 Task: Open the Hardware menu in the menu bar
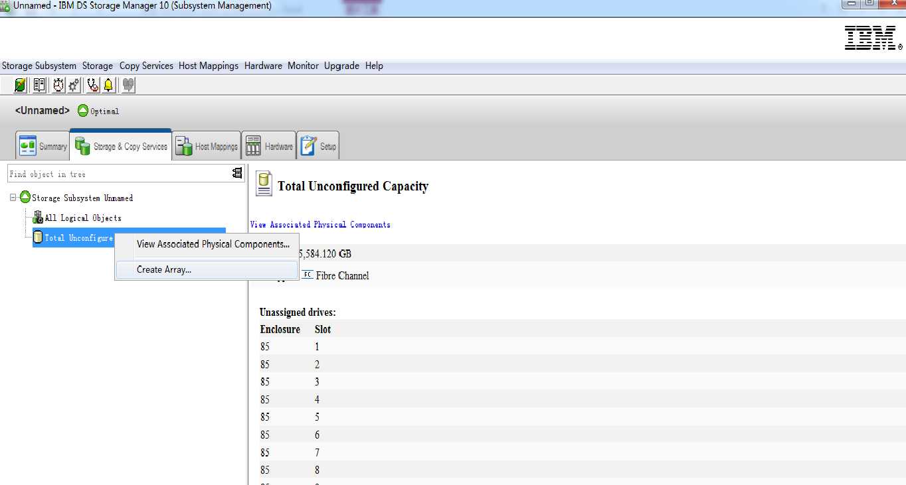pyautogui.click(x=263, y=66)
